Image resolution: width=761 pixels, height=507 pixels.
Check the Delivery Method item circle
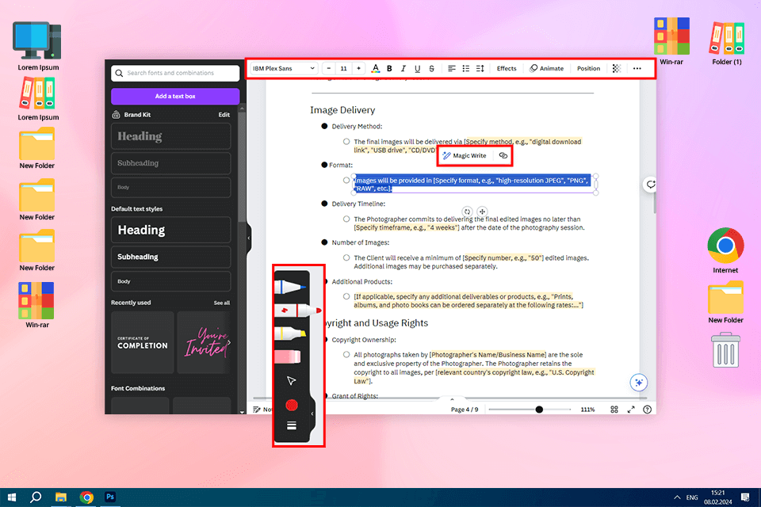pos(346,142)
